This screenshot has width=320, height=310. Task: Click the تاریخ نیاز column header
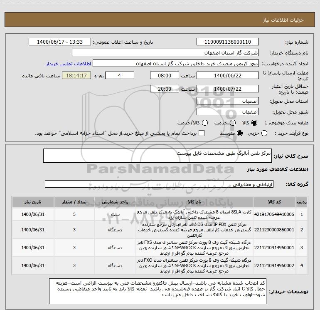(x=33, y=202)
